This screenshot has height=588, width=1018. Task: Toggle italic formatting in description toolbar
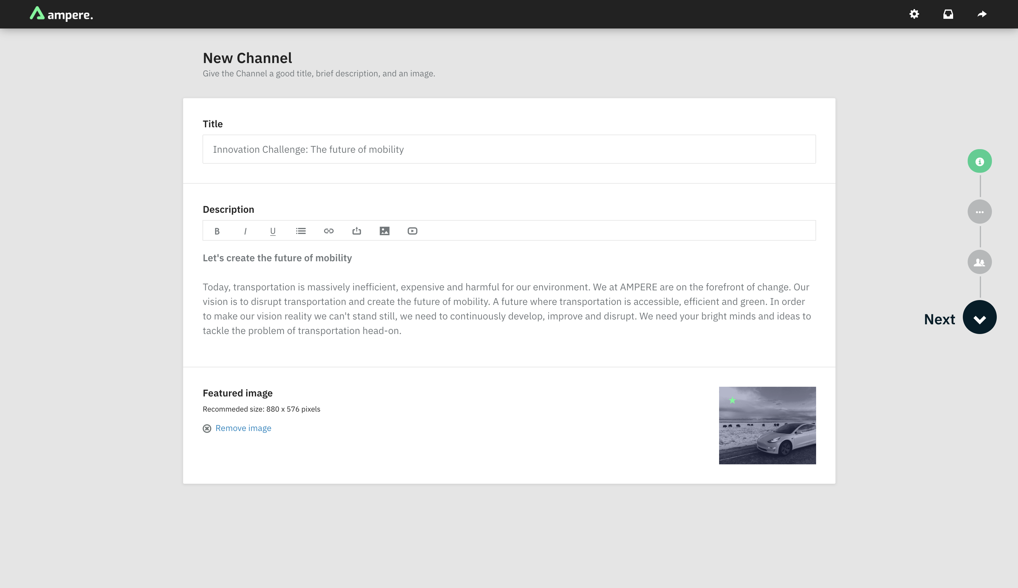[x=245, y=231]
